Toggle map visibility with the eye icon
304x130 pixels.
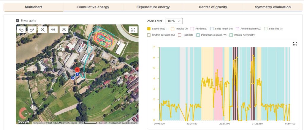pyautogui.click(x=64, y=29)
